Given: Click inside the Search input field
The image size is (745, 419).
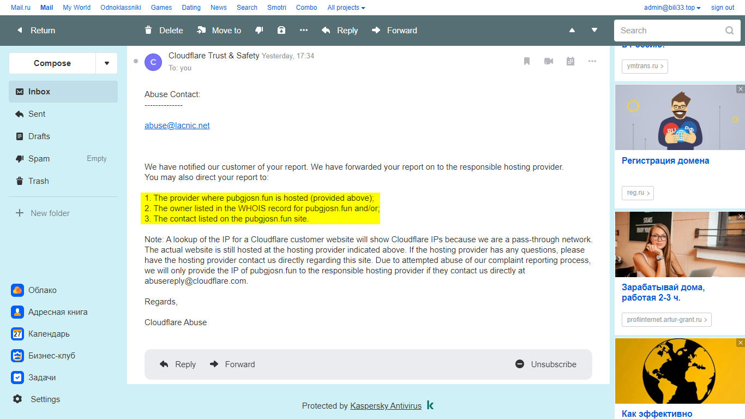Looking at the screenshot, I should pos(668,31).
